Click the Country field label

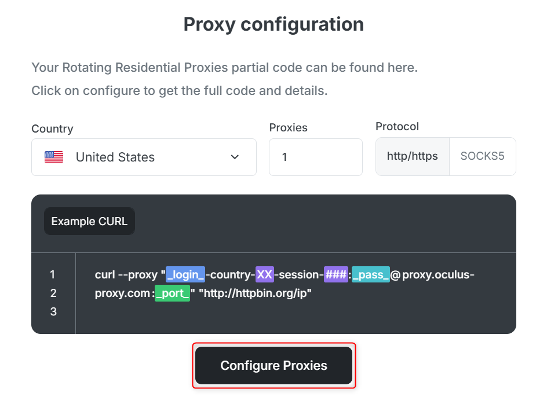click(52, 128)
